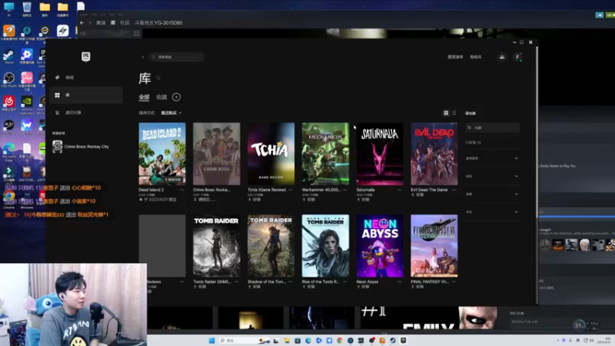Click the Windows Start button on taskbar
This screenshot has height=346, width=615.
click(x=212, y=341)
